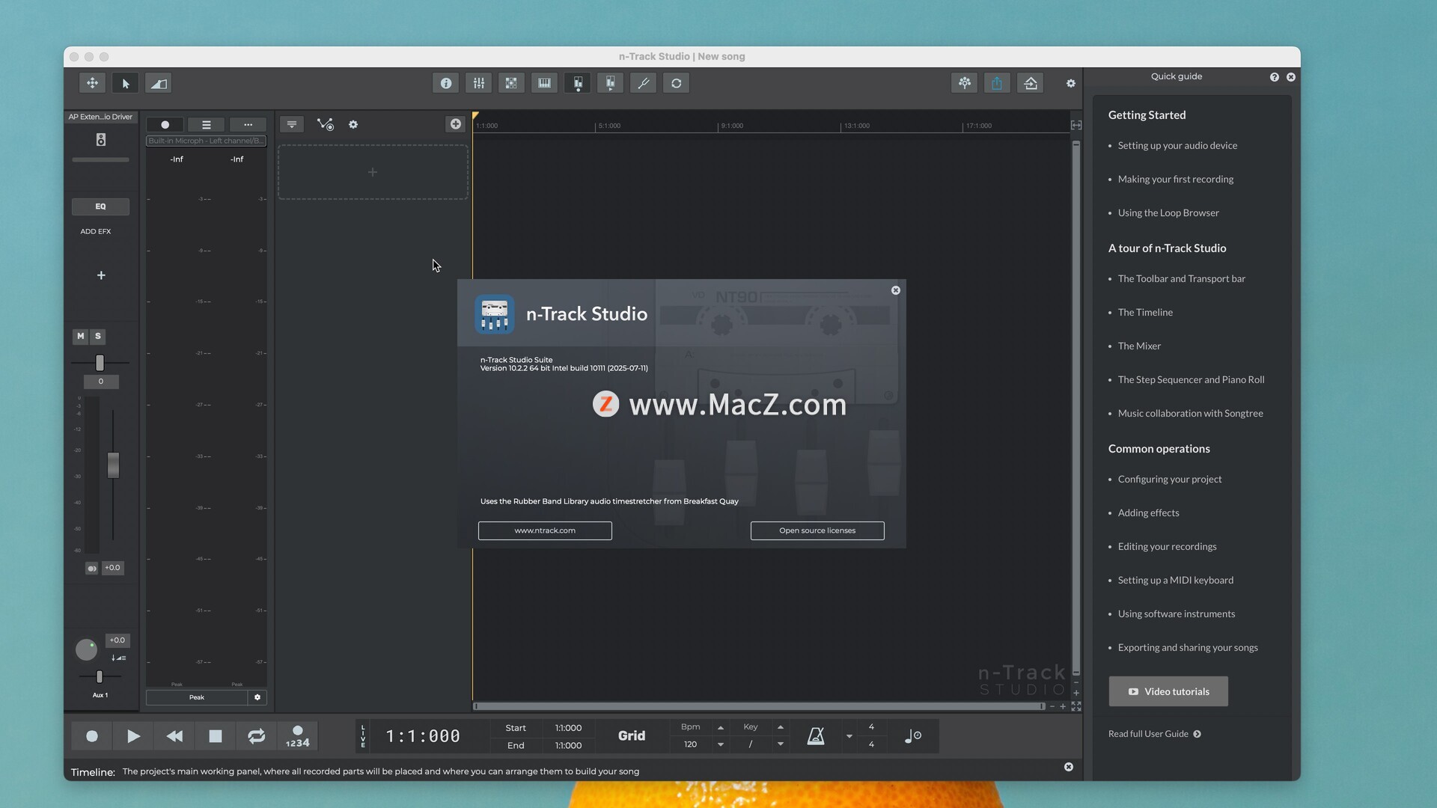The width and height of the screenshot is (1437, 808).
Task: Click the Quick guide help question icon
Action: coord(1275,77)
